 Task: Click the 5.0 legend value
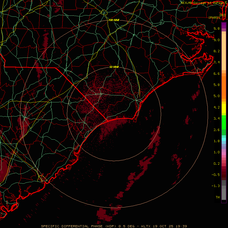point(217,96)
